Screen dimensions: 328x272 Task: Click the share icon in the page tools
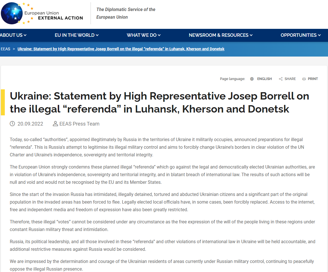pyautogui.click(x=281, y=79)
